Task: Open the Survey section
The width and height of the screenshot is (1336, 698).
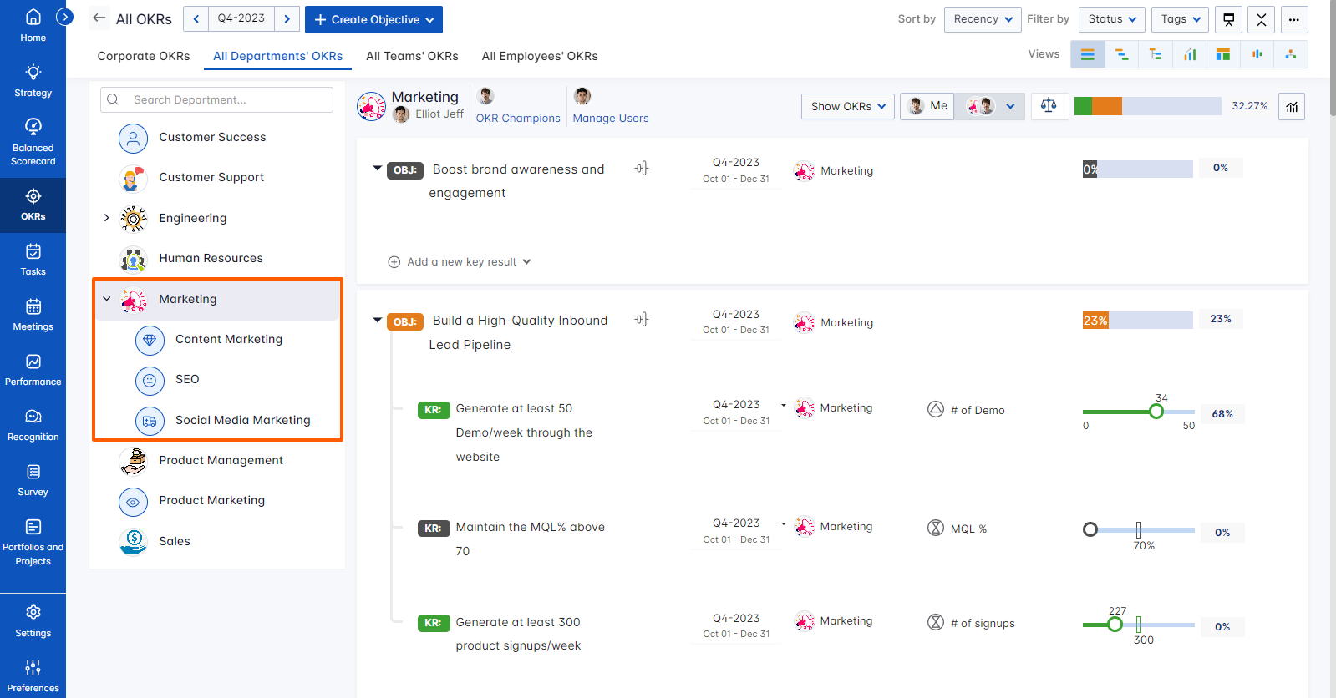Action: 33,479
